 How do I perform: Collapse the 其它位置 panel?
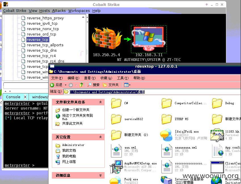101,137
